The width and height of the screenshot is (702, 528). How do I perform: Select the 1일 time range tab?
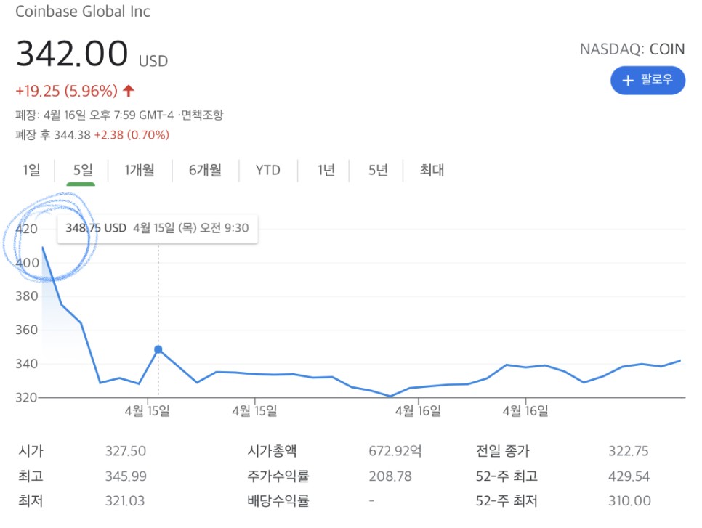(32, 170)
